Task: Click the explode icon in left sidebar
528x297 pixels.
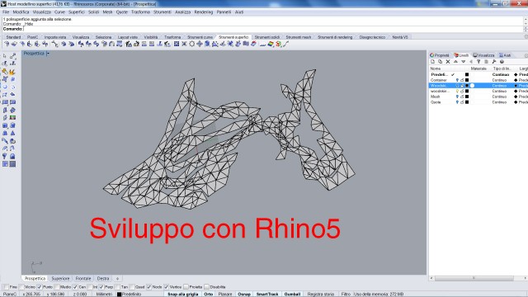Action: pos(12,72)
